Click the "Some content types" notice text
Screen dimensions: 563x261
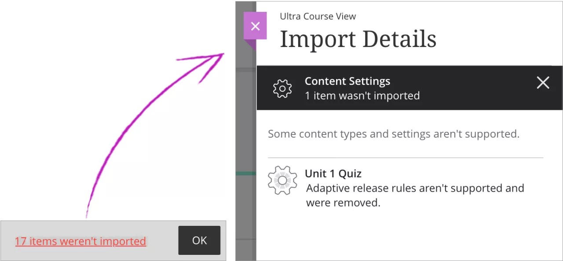[393, 134]
